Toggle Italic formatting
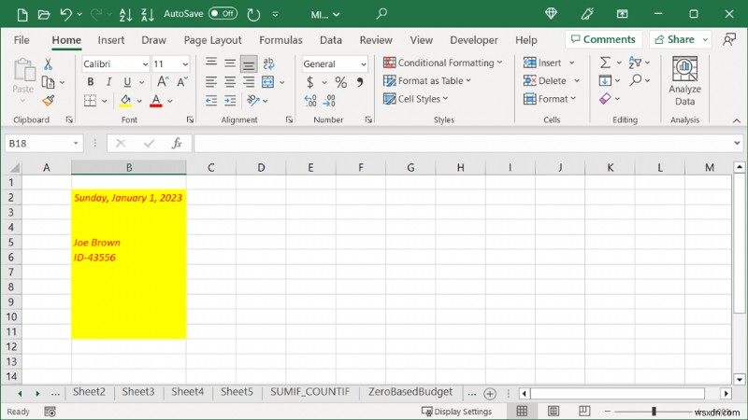748x420 pixels. pyautogui.click(x=108, y=82)
